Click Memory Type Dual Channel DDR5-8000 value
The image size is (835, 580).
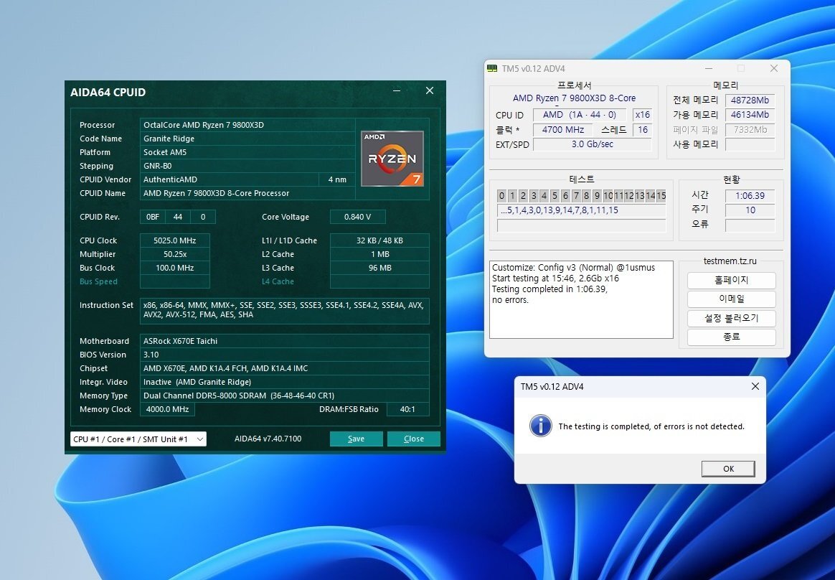click(x=284, y=396)
